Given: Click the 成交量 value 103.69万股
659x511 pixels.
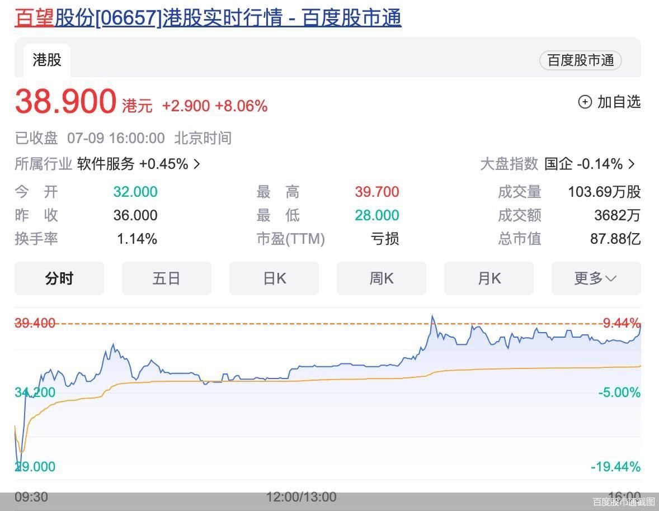Looking at the screenshot, I should point(604,192).
